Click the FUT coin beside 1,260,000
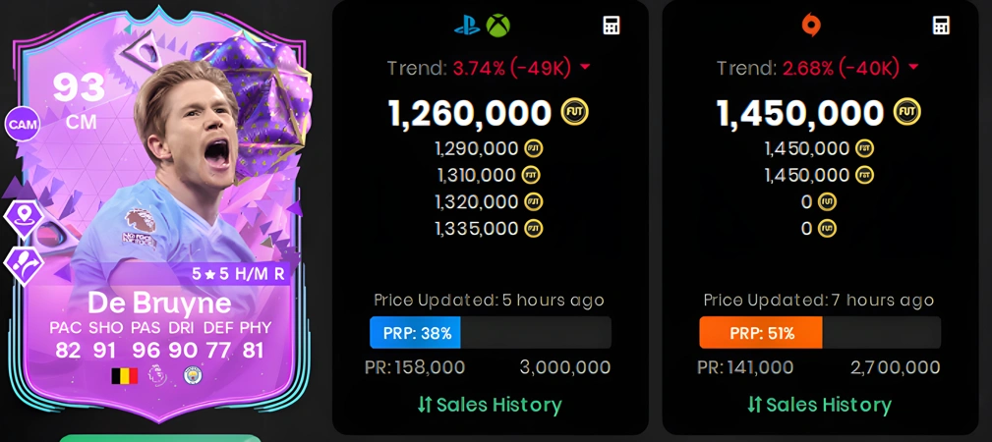992x442 pixels. tap(574, 112)
